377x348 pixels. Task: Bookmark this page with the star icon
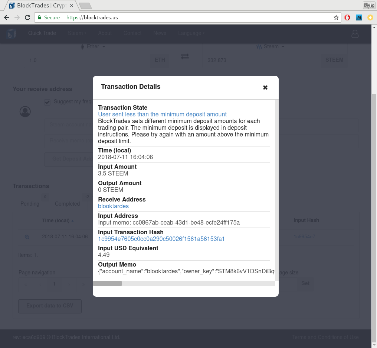(x=336, y=17)
